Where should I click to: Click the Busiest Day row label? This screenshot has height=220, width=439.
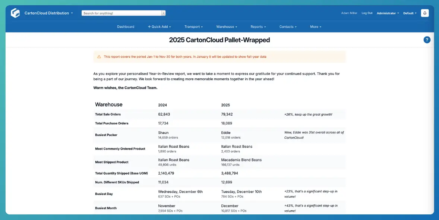click(104, 194)
